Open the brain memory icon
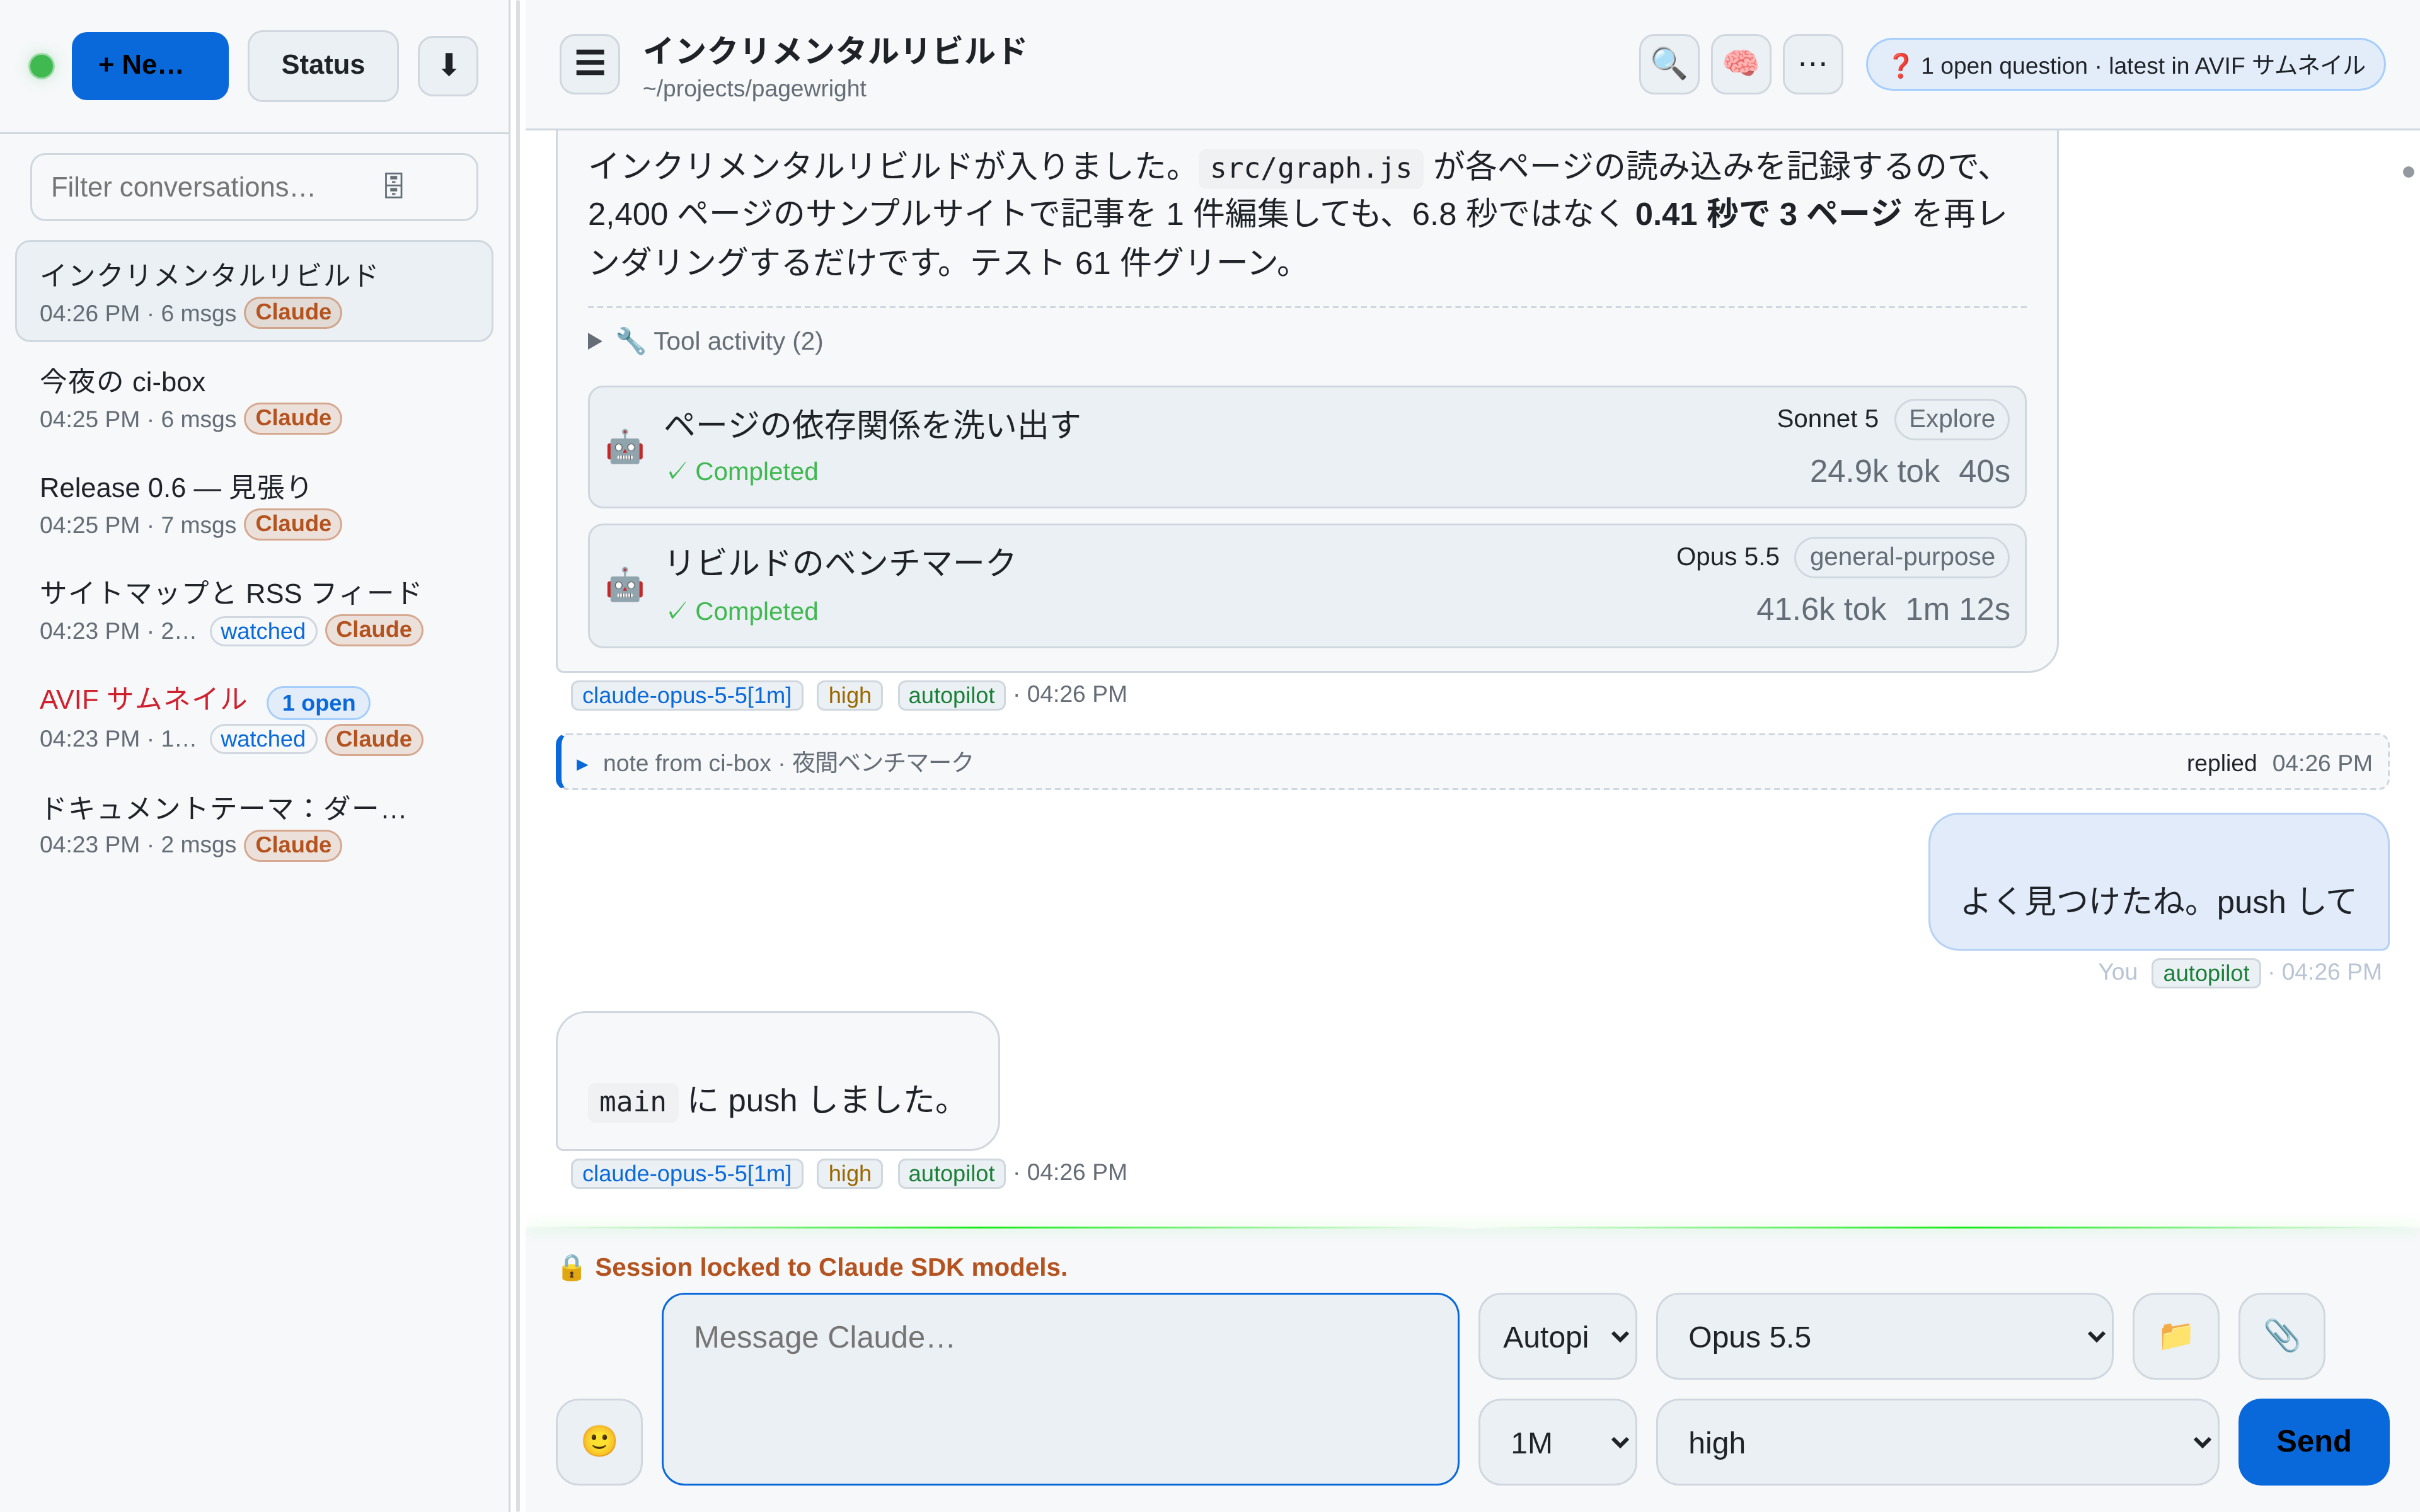Screen dimensions: 2420x1512 tap(1740, 64)
